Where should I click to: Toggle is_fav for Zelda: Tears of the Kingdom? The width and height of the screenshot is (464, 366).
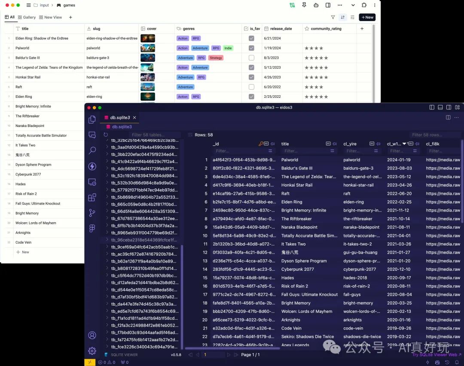coord(251,67)
